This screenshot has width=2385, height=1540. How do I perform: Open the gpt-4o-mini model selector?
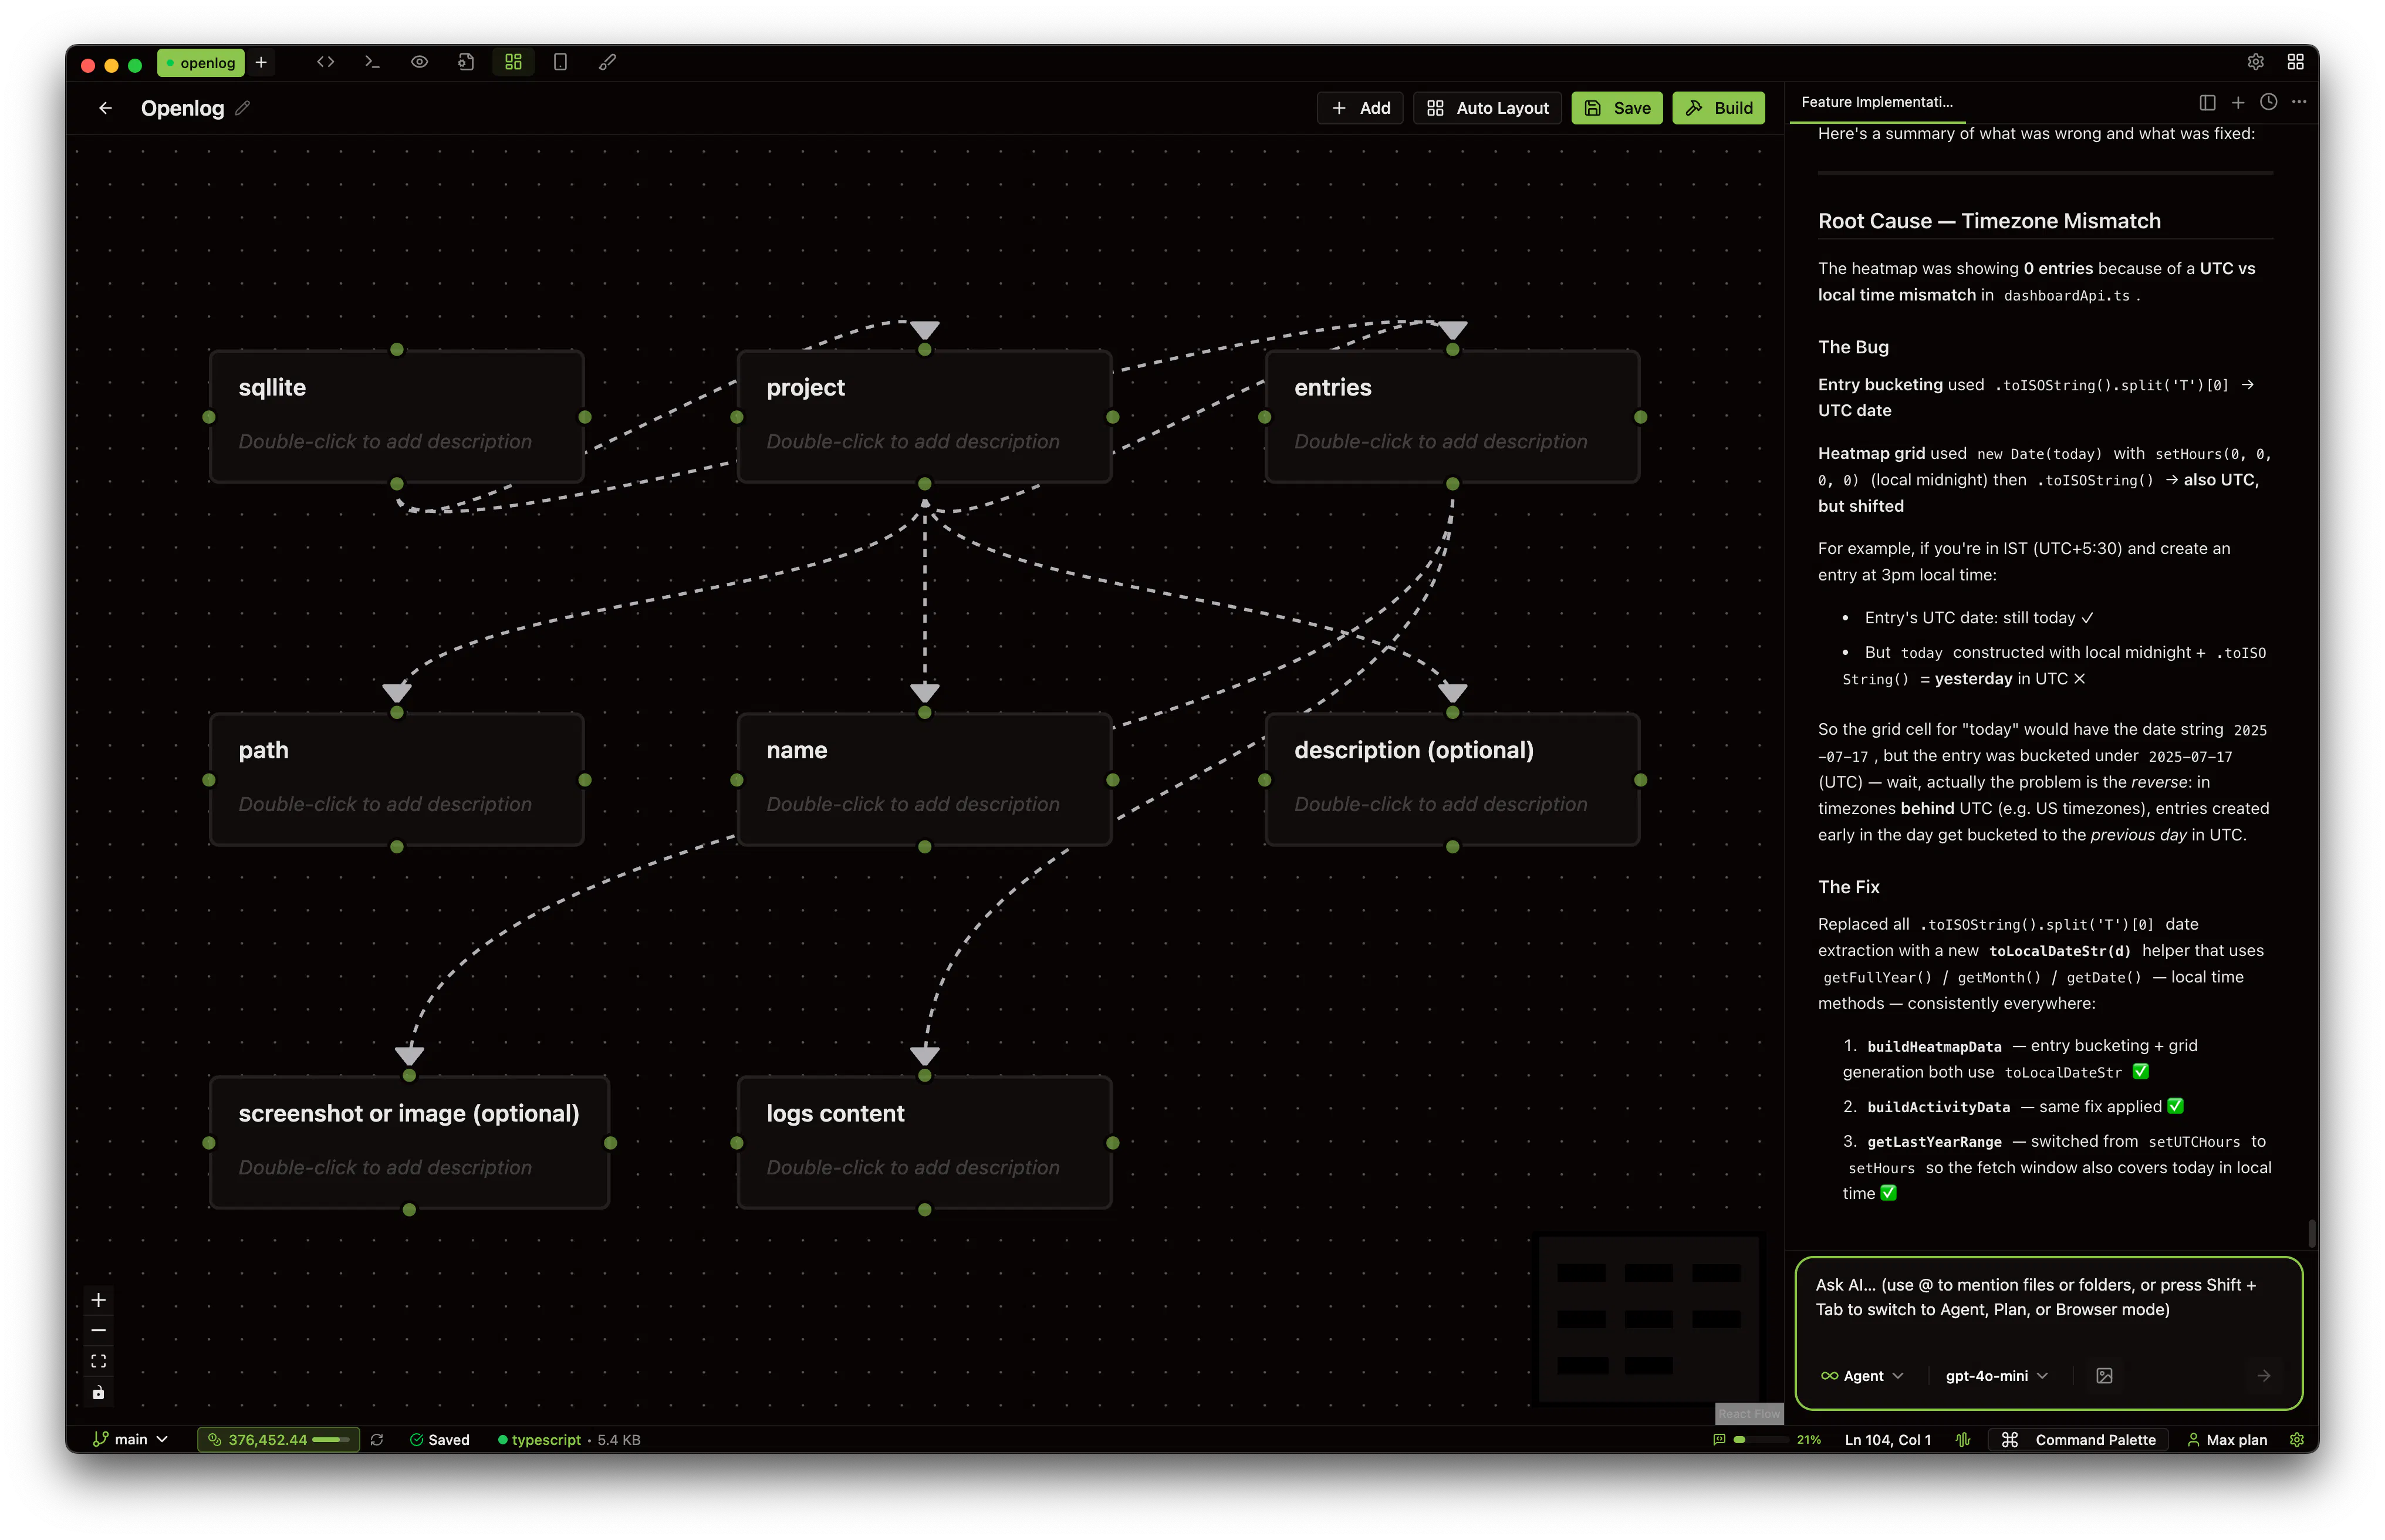coord(1996,1376)
